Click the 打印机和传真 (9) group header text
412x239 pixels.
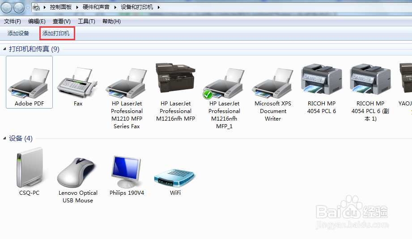(34, 49)
